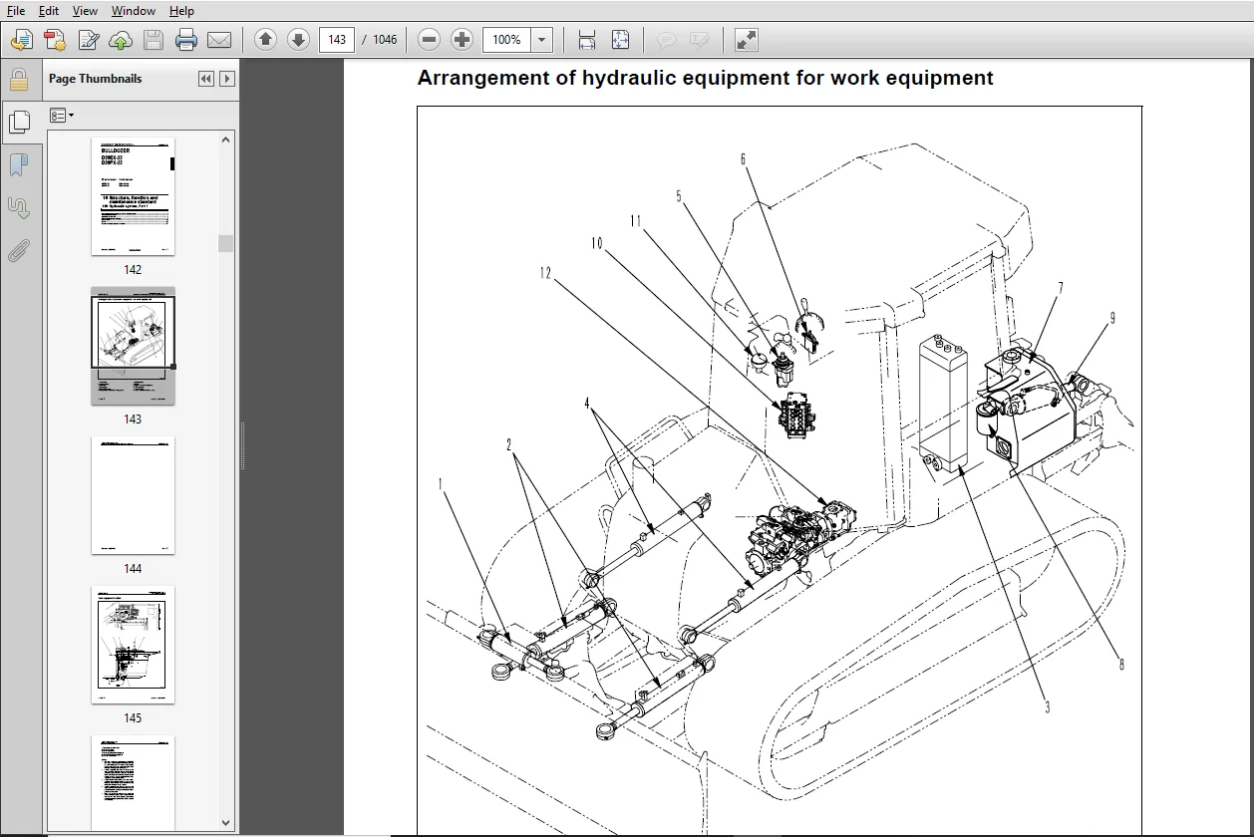Viewport: 1254px width, 837px height.
Task: Select page 143 thumbnail
Action: (133, 346)
